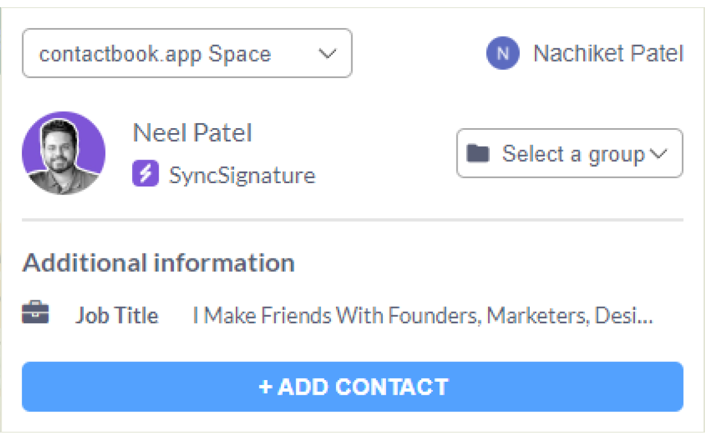The height and width of the screenshot is (440, 705).
Task: Click the purple N avatar icon
Action: click(x=502, y=53)
